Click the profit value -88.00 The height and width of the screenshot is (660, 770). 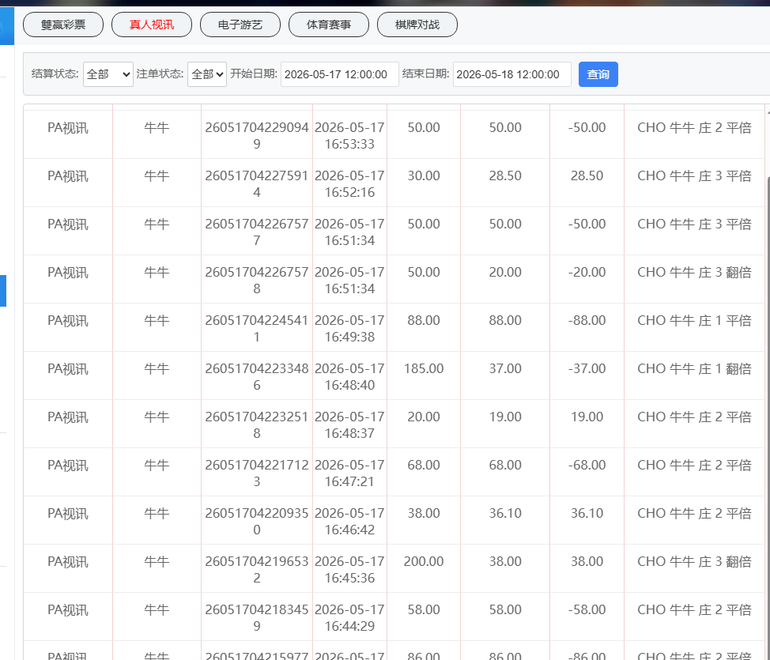point(587,320)
